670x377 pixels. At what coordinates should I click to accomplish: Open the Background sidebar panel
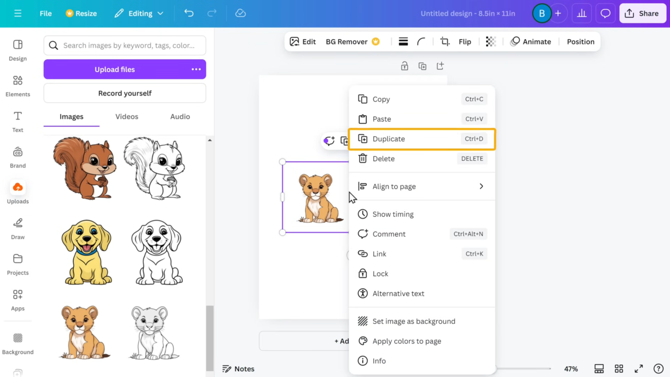coord(18,343)
